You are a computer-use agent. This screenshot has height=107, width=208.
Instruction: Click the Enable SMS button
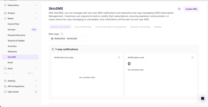[x=191, y=9]
